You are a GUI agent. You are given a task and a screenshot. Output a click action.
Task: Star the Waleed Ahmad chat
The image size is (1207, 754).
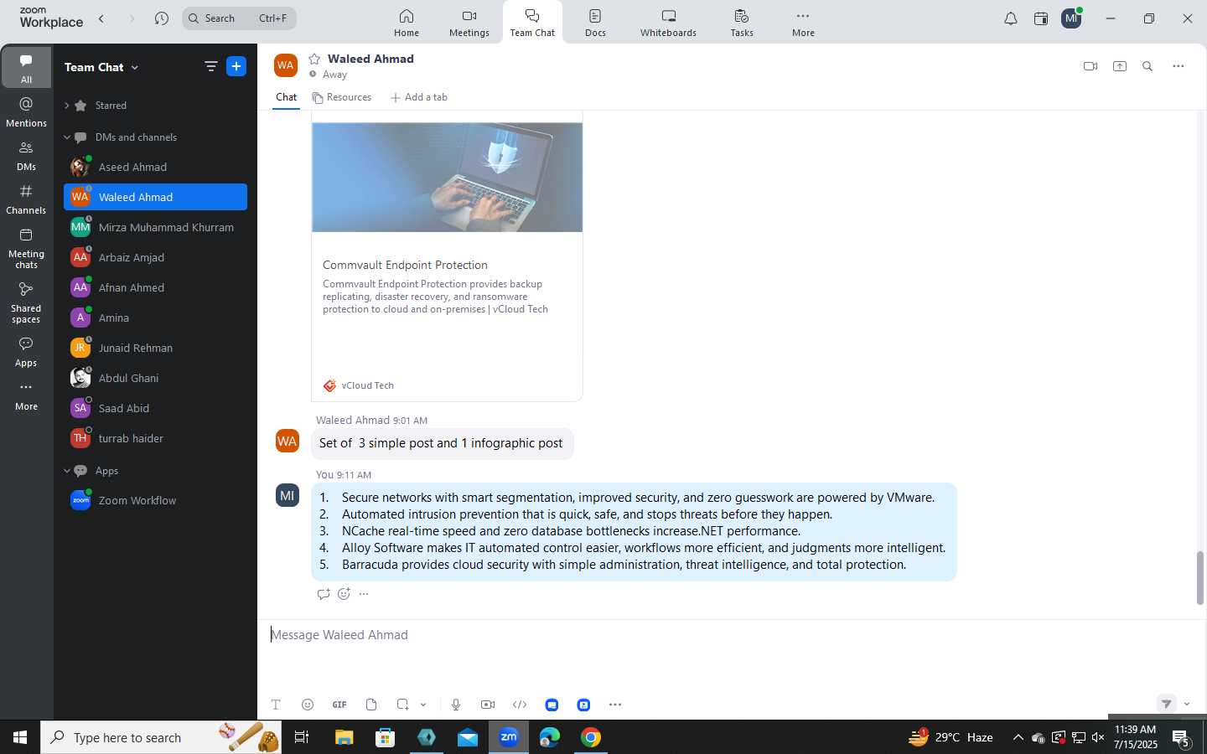[314, 59]
